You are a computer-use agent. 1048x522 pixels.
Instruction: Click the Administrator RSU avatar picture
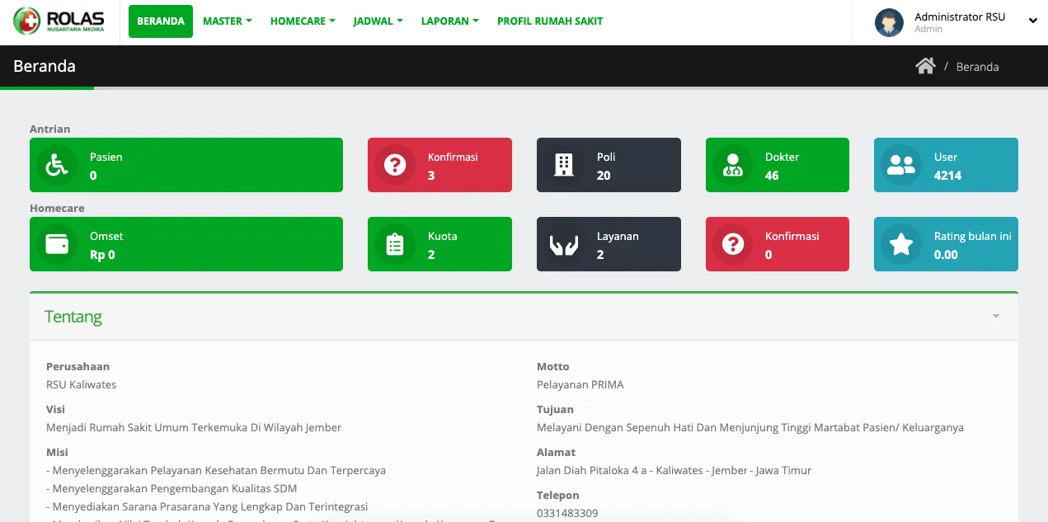(x=889, y=22)
